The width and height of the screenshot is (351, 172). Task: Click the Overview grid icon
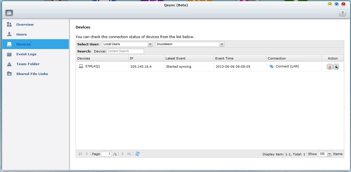coord(9,25)
